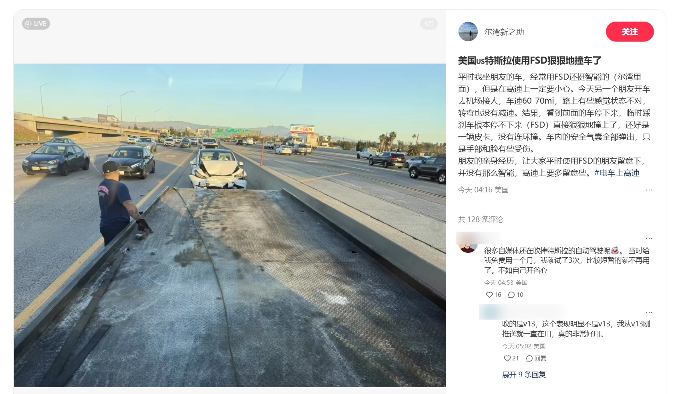This screenshot has width=674, height=394.
Task: Open the crashed Tesla photo
Action: click(x=230, y=225)
